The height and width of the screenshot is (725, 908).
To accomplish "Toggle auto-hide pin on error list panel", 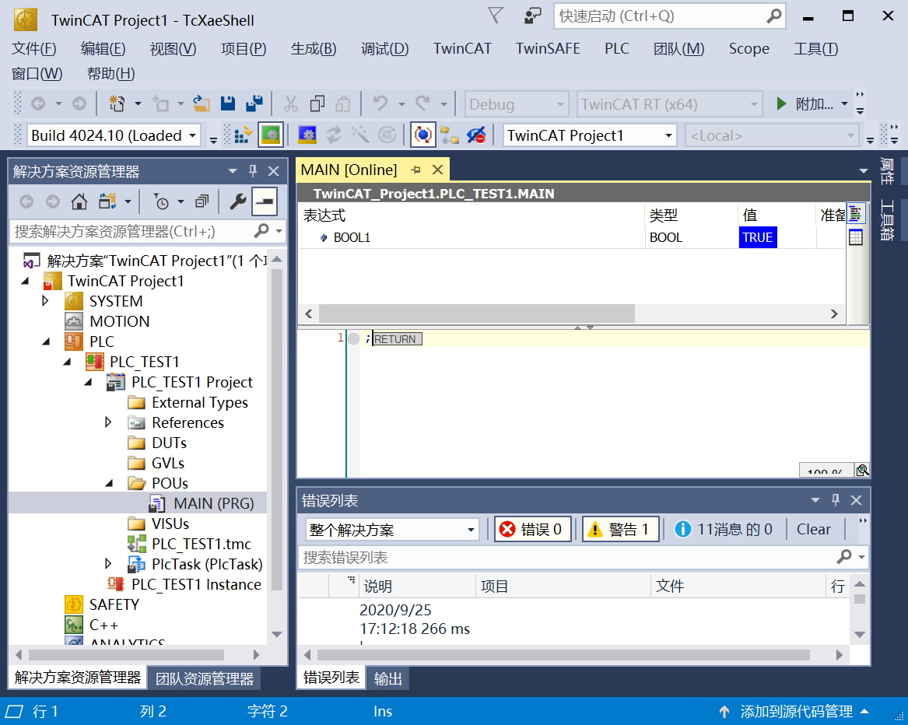I will point(836,500).
